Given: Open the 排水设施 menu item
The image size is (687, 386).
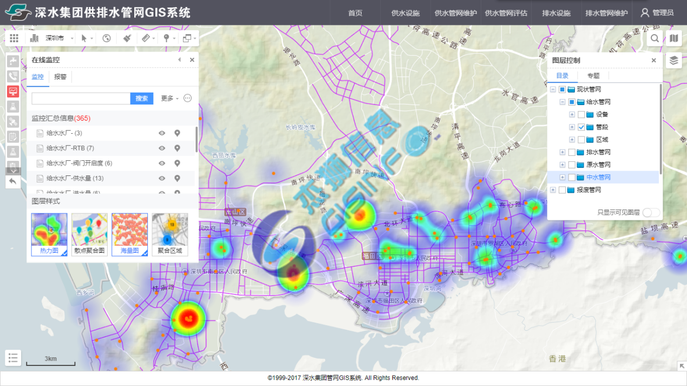Looking at the screenshot, I should (557, 13).
